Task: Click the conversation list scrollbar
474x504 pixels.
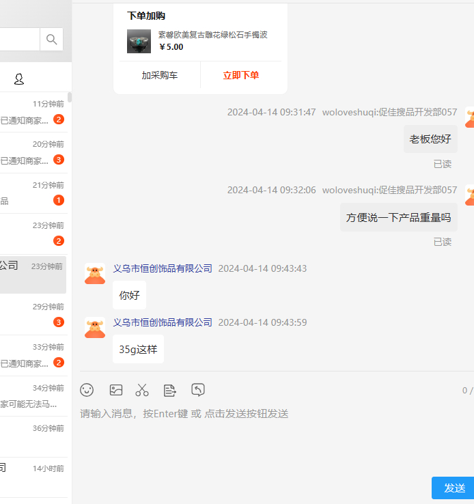Action: click(x=70, y=98)
